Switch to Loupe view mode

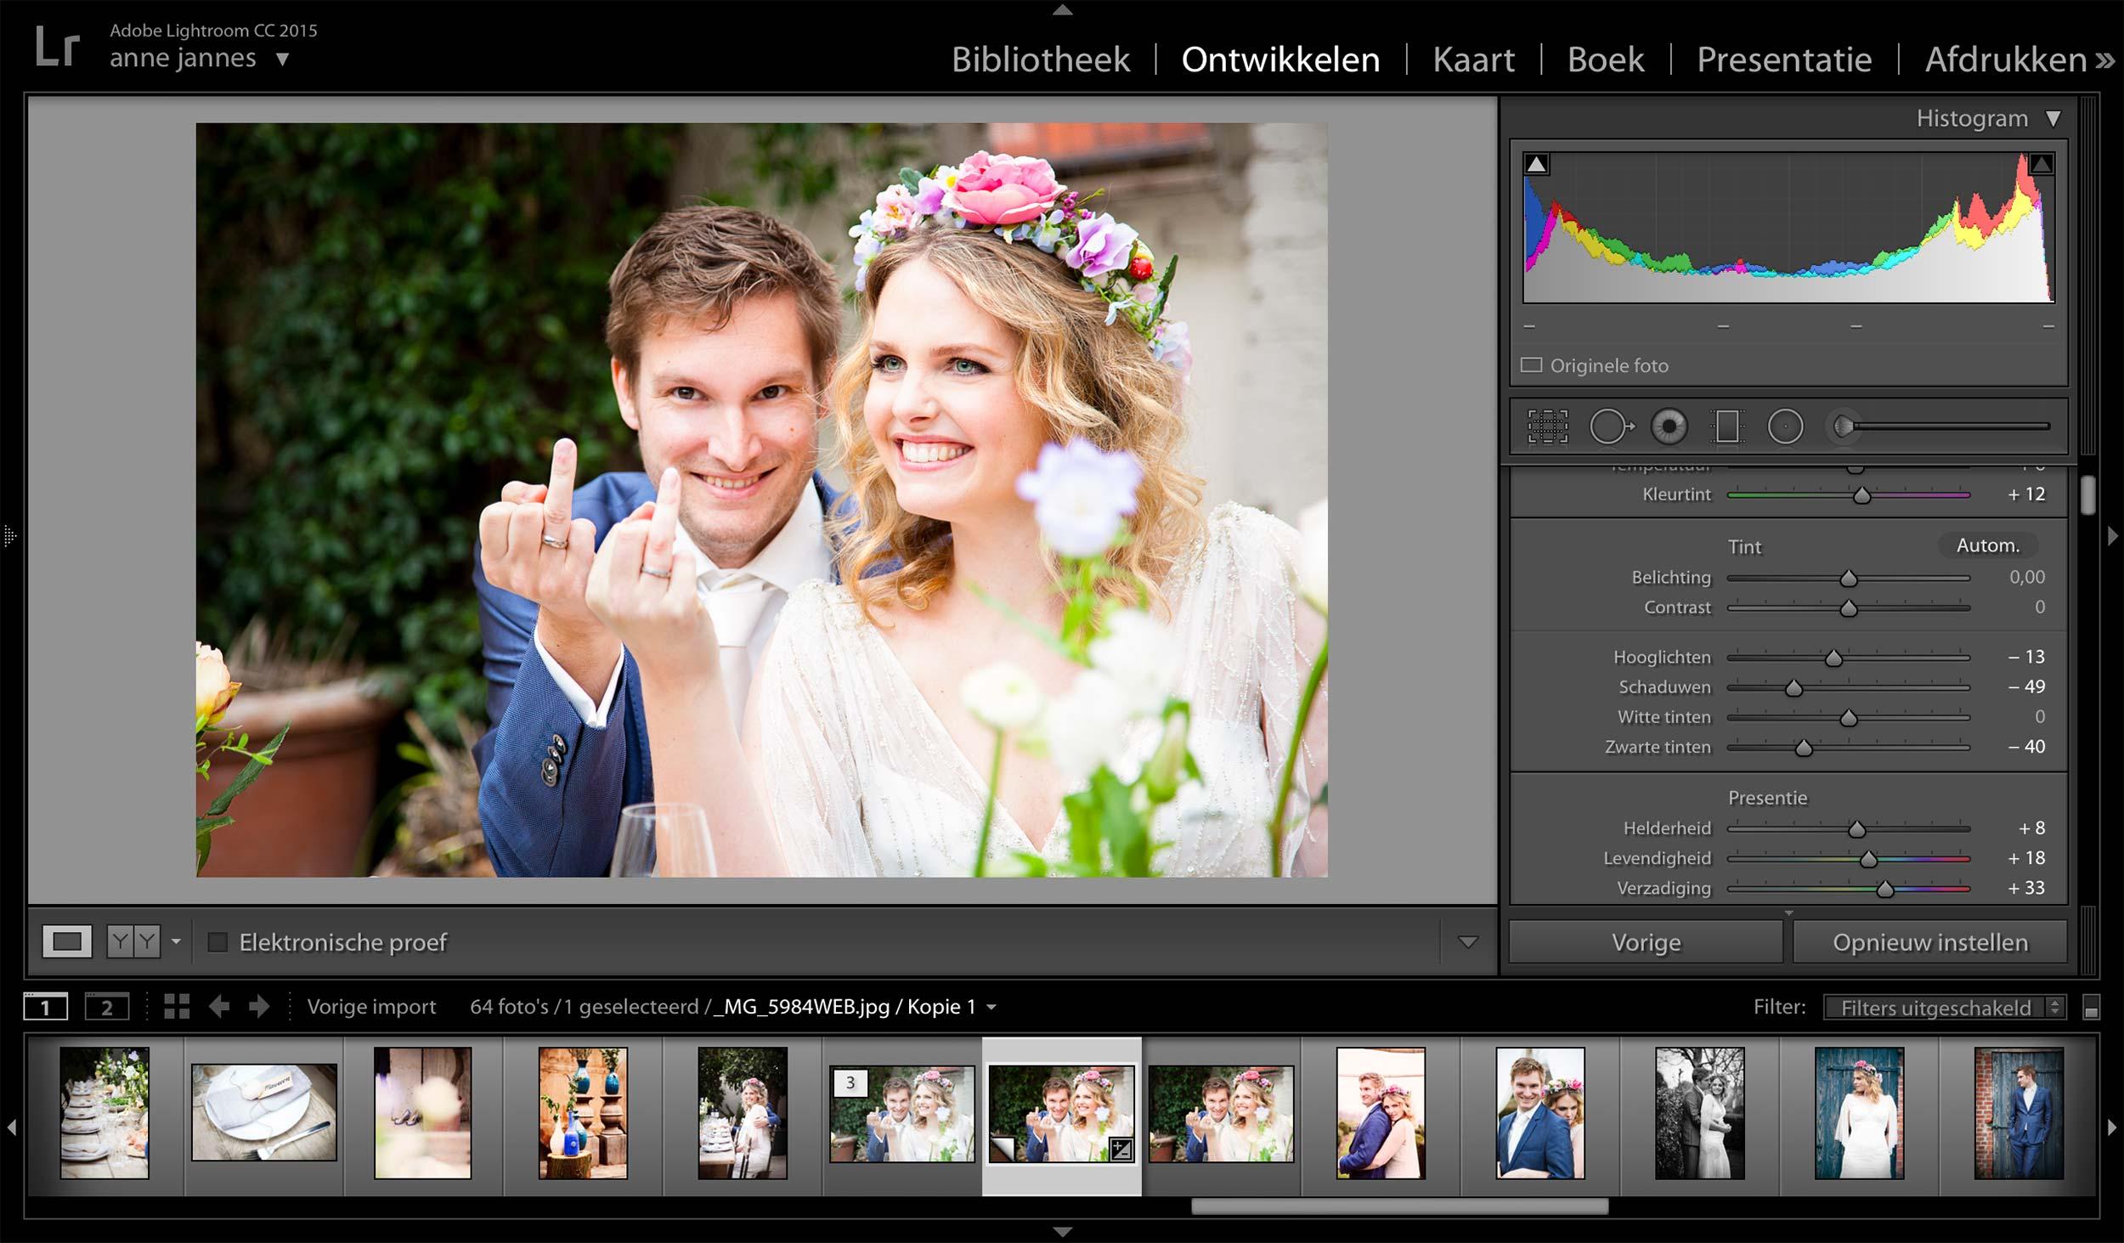67,942
